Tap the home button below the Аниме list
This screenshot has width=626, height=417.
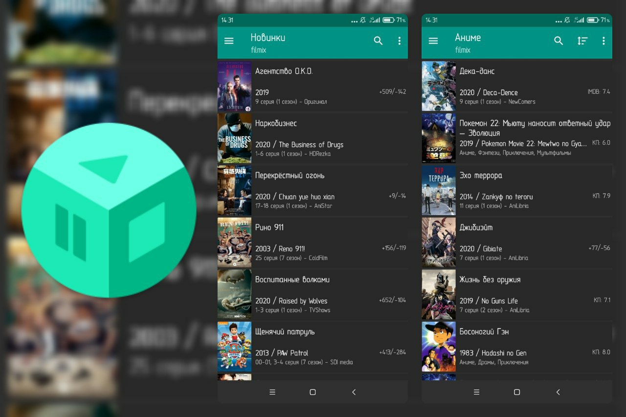click(517, 392)
